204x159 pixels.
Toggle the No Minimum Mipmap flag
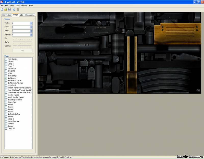tap(6, 83)
